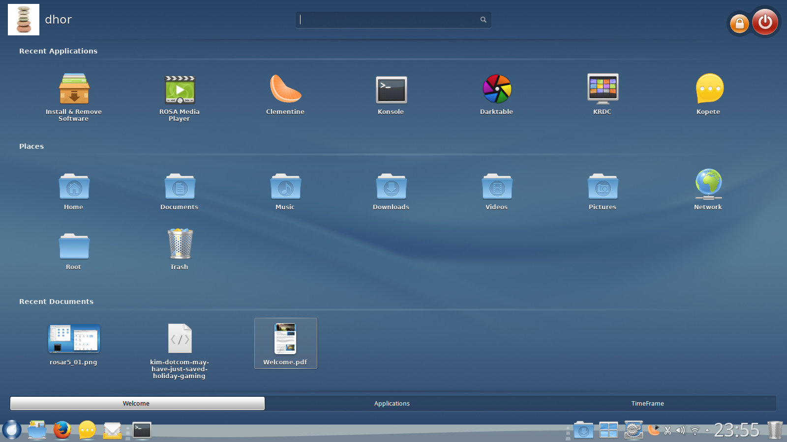Click the dhor user avatar
Viewport: 787px width, 442px height.
[24, 20]
